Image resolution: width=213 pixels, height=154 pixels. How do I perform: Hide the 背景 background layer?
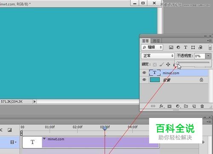point(144,80)
